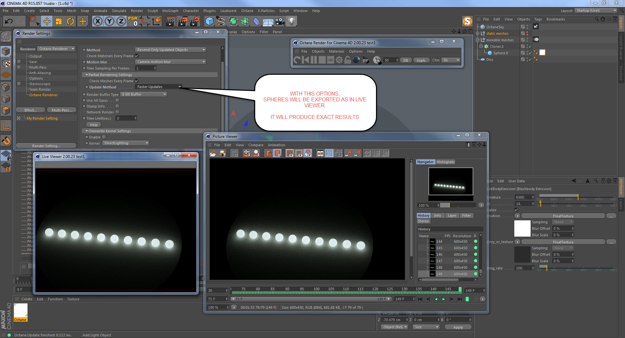625x338 pixels.
Task: Toggle Check Meshes Every Frame checkbox
Action: click(x=137, y=81)
